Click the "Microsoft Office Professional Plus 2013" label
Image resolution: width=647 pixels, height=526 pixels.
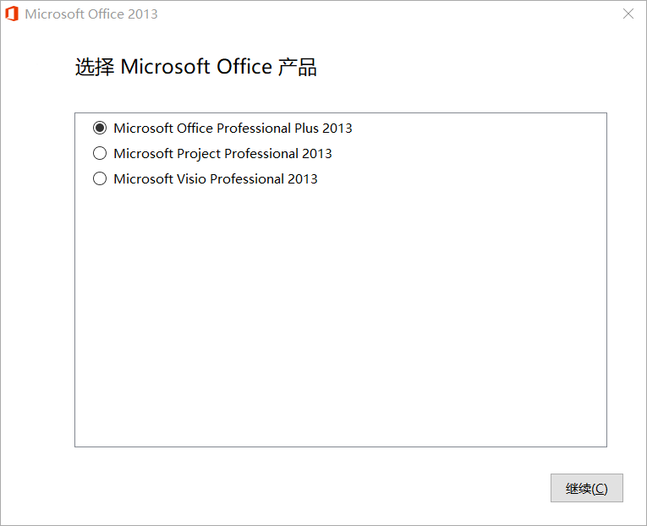pos(233,129)
